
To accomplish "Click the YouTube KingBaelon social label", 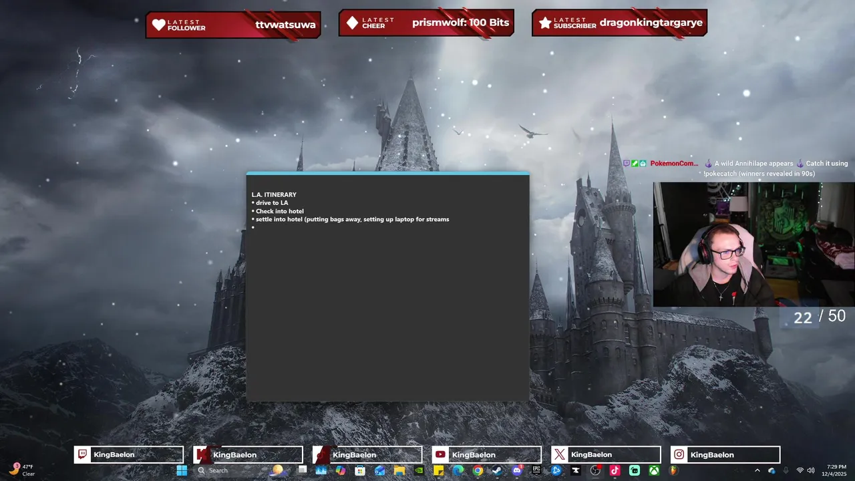I will (x=487, y=455).
